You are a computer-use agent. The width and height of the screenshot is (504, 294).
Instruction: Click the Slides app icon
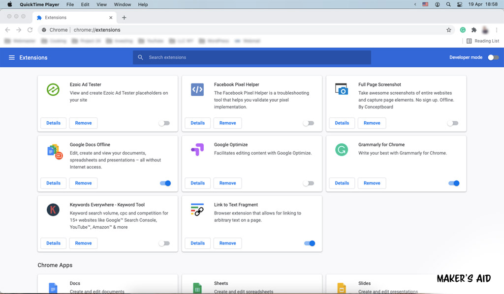[342, 288]
